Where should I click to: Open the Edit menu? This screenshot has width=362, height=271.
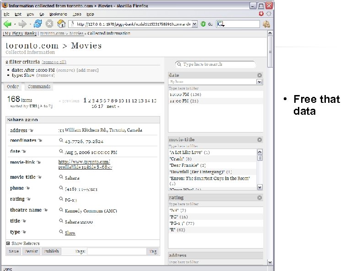pyautogui.click(x=18, y=14)
